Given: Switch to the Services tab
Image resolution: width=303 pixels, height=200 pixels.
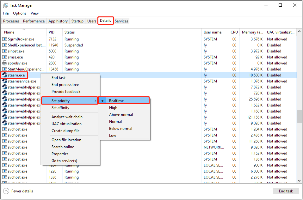Looking at the screenshot, I should point(121,21).
